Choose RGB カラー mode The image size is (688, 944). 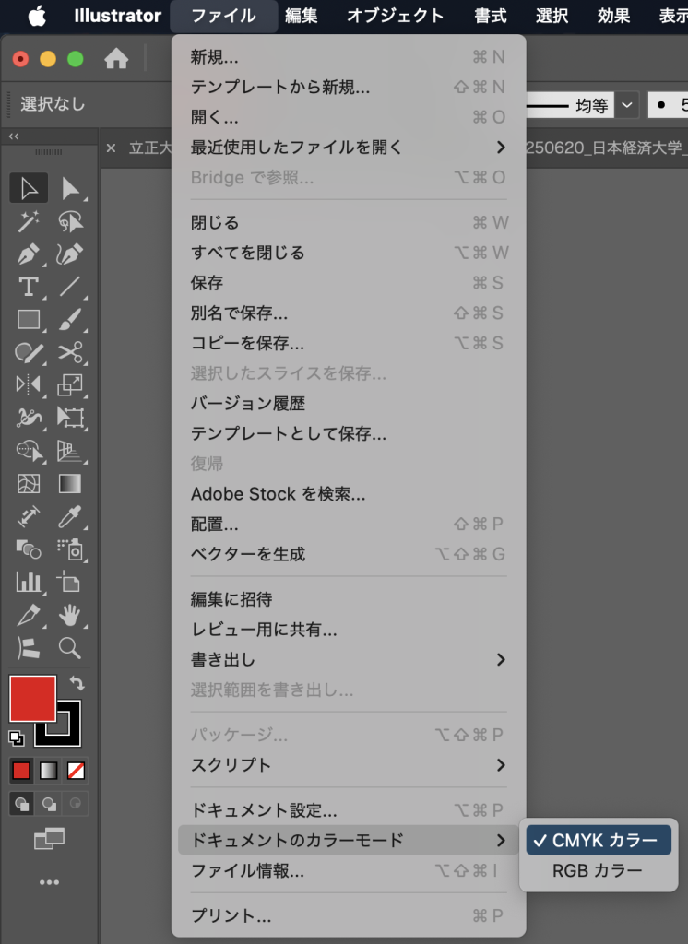pos(599,870)
